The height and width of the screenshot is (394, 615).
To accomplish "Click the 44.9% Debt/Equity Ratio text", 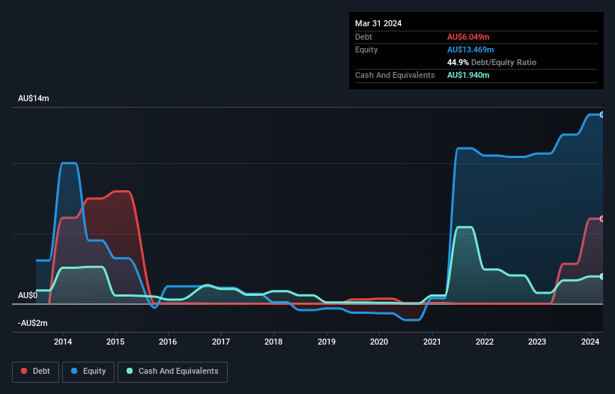I will click(491, 62).
